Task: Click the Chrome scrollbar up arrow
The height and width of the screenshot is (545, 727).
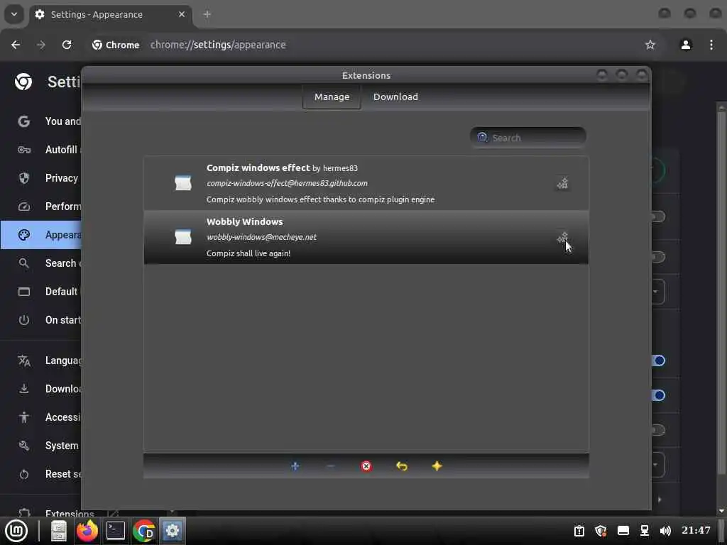Action: pos(721,106)
